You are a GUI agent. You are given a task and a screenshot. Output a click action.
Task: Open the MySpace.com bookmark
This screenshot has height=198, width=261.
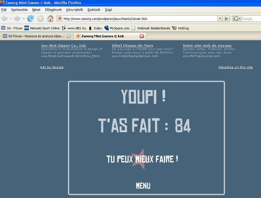pos(117,28)
